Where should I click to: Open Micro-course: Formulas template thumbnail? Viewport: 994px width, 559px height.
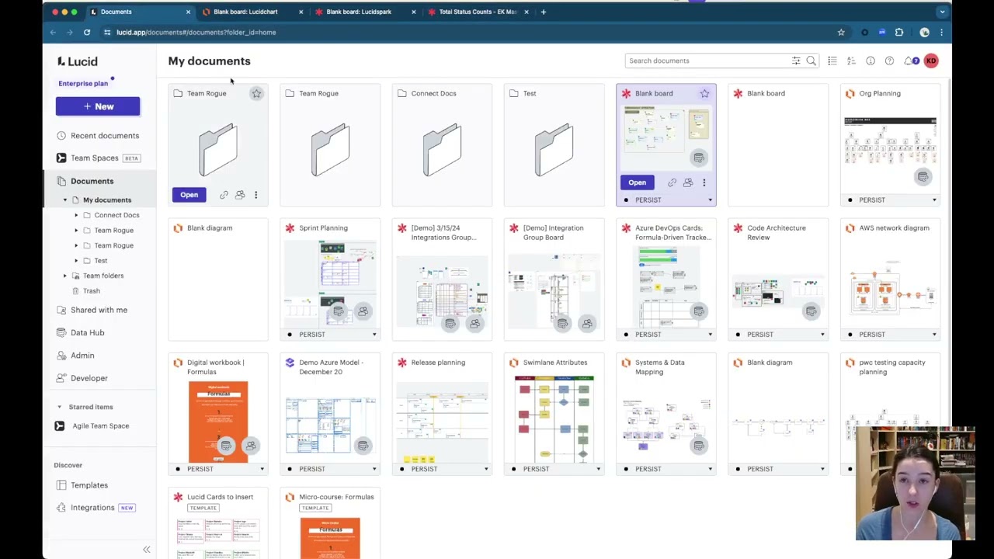330,537
